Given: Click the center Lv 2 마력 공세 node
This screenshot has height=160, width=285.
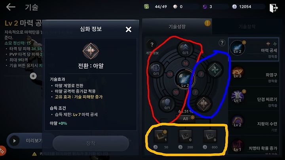Looking at the screenshot, I should coord(185,79).
